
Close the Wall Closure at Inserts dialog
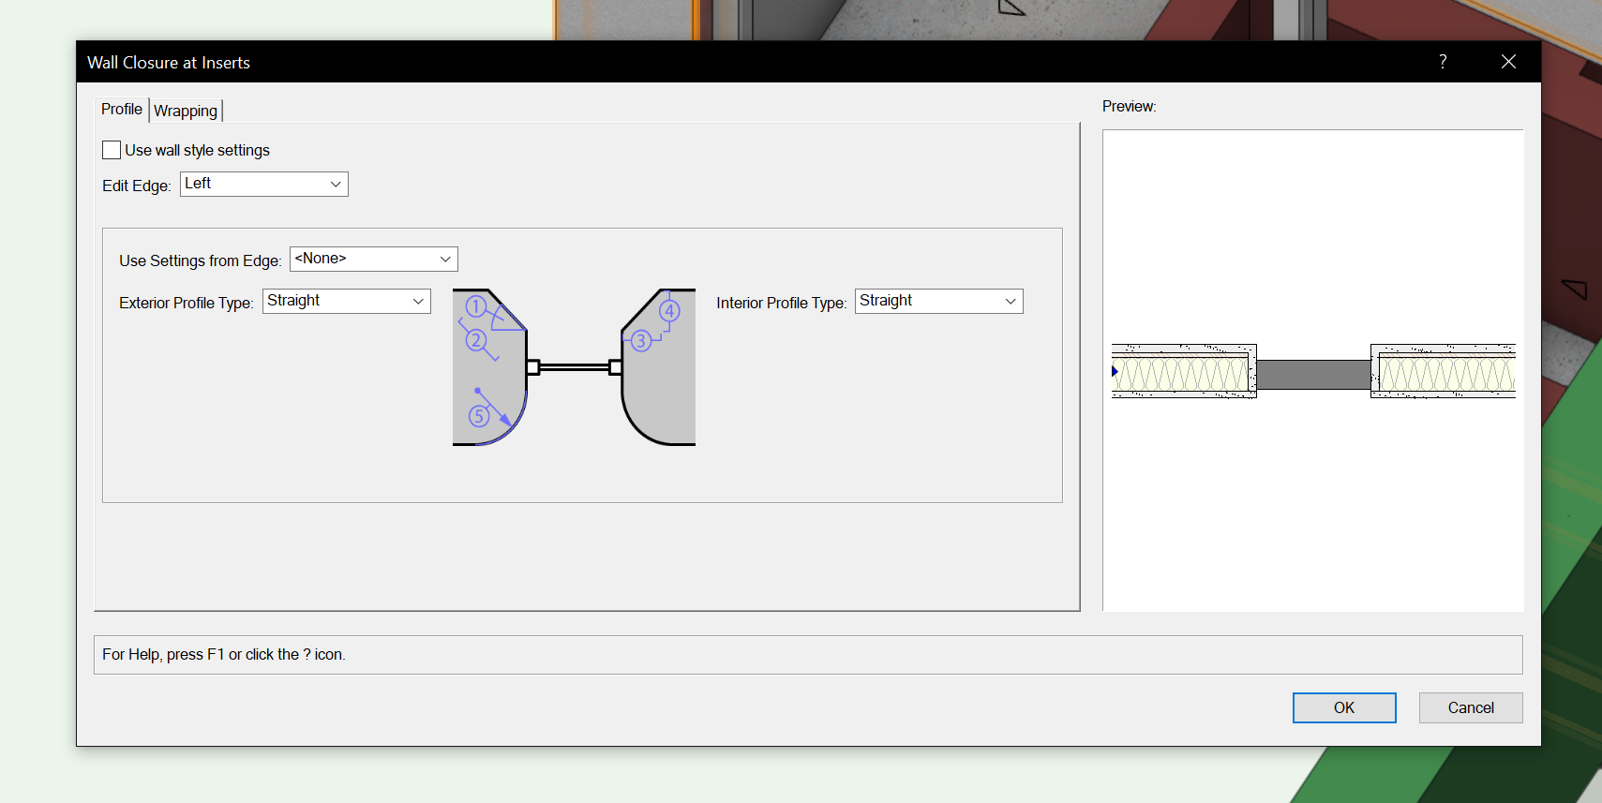(x=1508, y=62)
